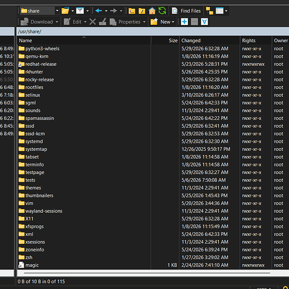Click the Rename icon
The width and height of the screenshot is (289, 289).
click(102, 22)
